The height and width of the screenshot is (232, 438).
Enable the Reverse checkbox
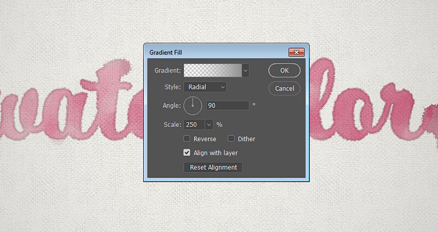pos(187,138)
